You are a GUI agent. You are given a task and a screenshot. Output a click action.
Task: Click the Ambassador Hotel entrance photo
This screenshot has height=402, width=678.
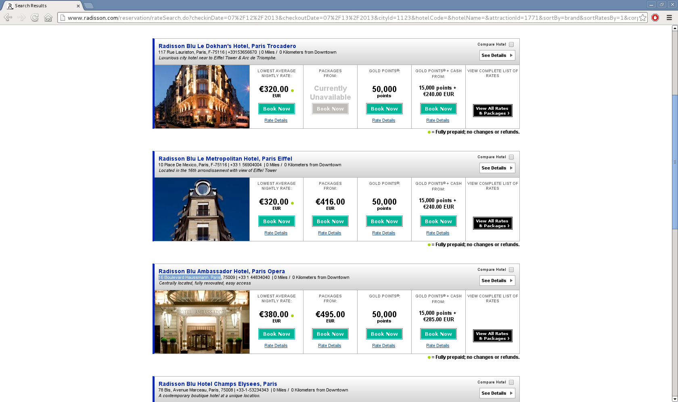202,322
